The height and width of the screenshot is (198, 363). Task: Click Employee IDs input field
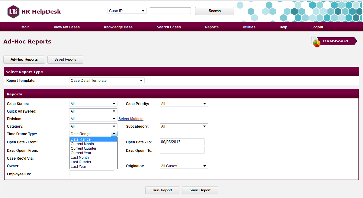(x=92, y=174)
